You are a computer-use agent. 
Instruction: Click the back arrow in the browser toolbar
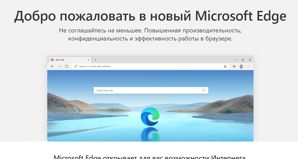[52, 66]
